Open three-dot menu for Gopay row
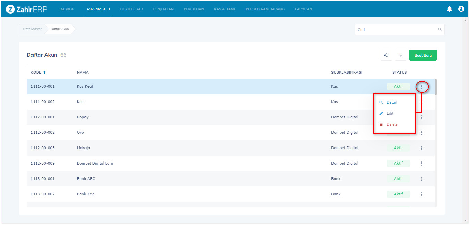This screenshot has width=470, height=225. [422, 117]
